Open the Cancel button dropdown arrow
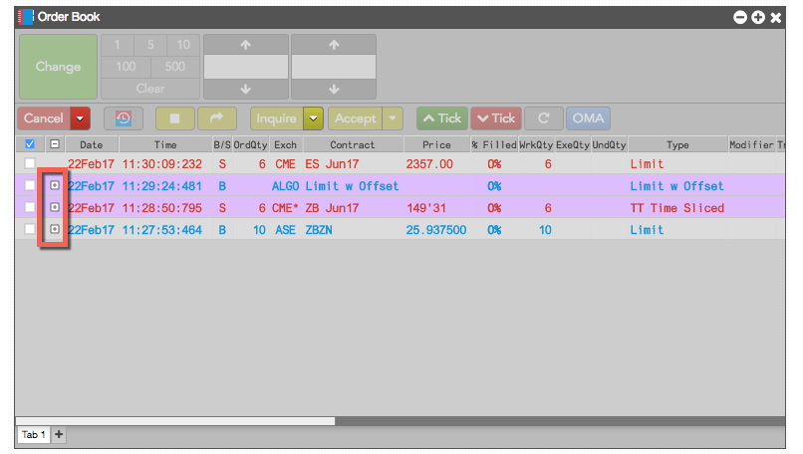 (x=80, y=118)
